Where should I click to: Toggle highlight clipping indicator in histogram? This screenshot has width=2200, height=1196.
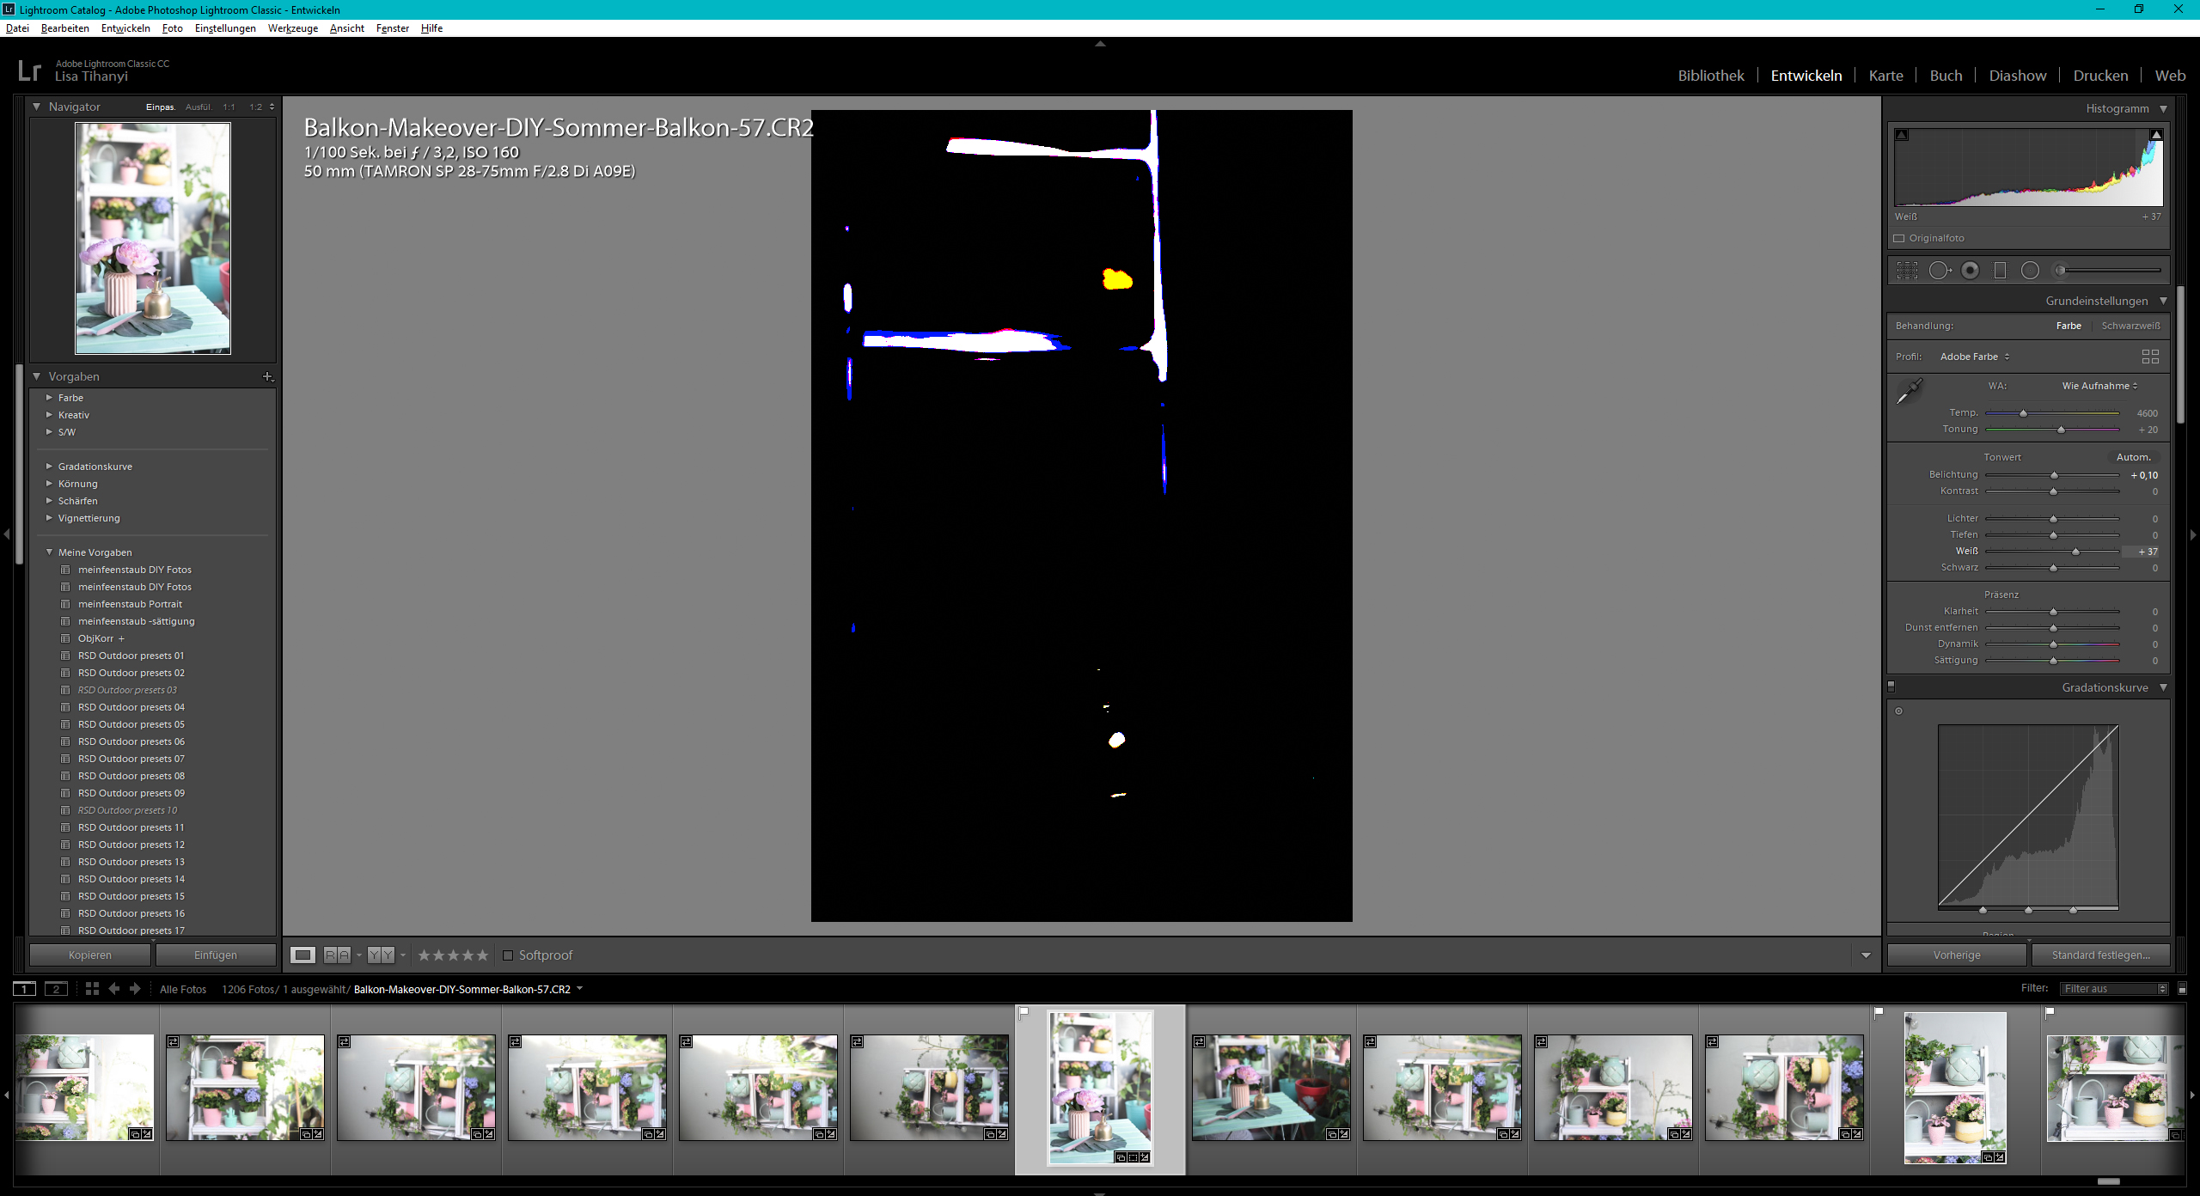pyautogui.click(x=2156, y=135)
